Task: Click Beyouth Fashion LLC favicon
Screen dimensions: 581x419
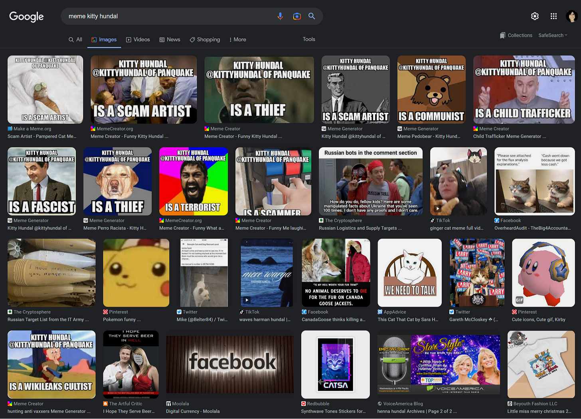Action: tap(510, 403)
